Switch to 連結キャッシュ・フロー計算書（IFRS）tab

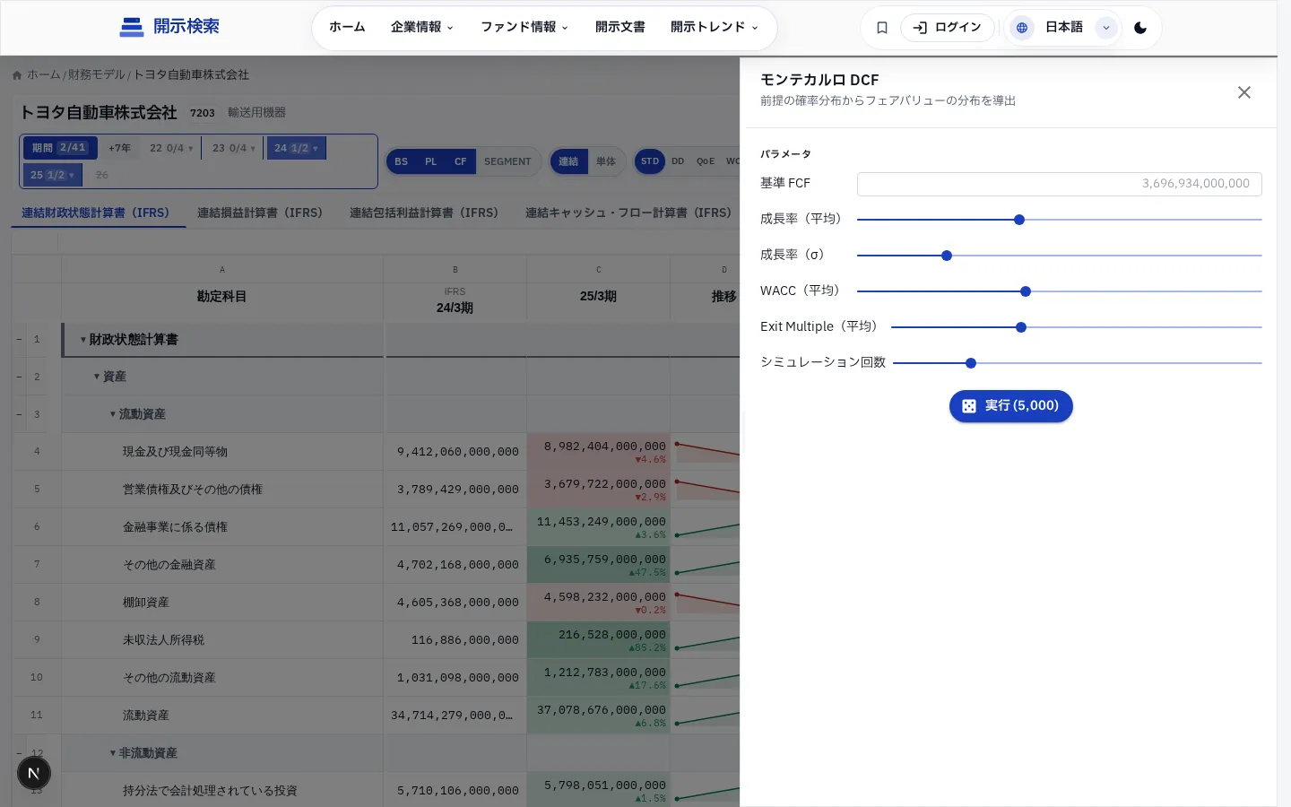[x=628, y=213]
